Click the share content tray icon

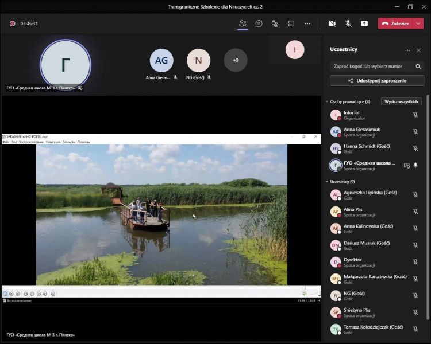pyautogui.click(x=364, y=24)
